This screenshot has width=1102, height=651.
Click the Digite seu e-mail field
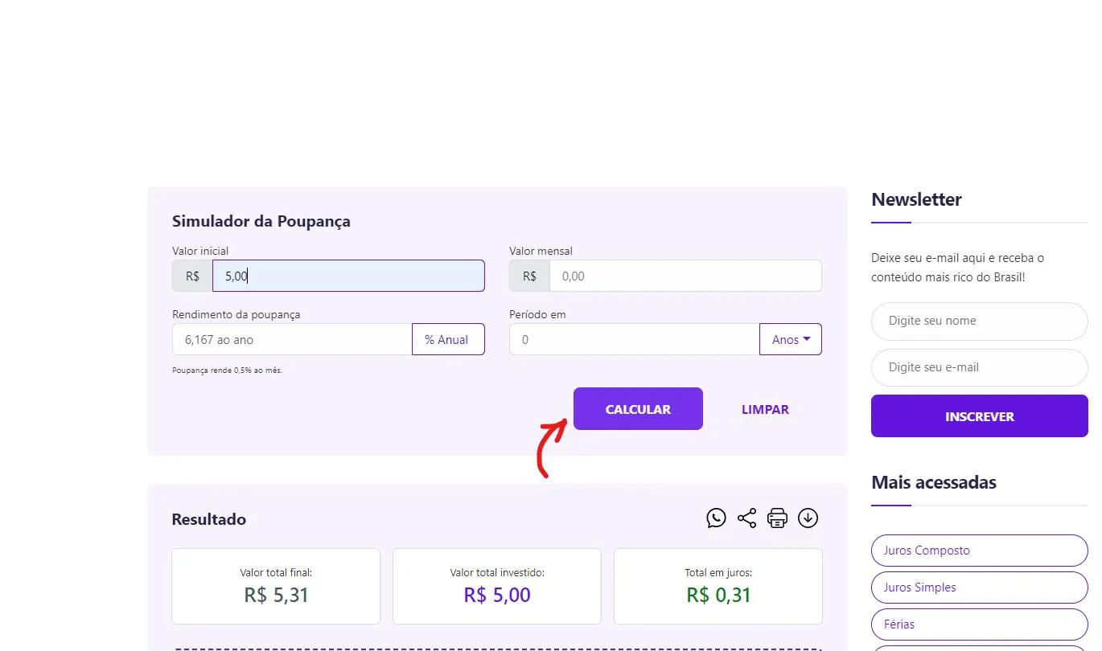click(x=980, y=367)
